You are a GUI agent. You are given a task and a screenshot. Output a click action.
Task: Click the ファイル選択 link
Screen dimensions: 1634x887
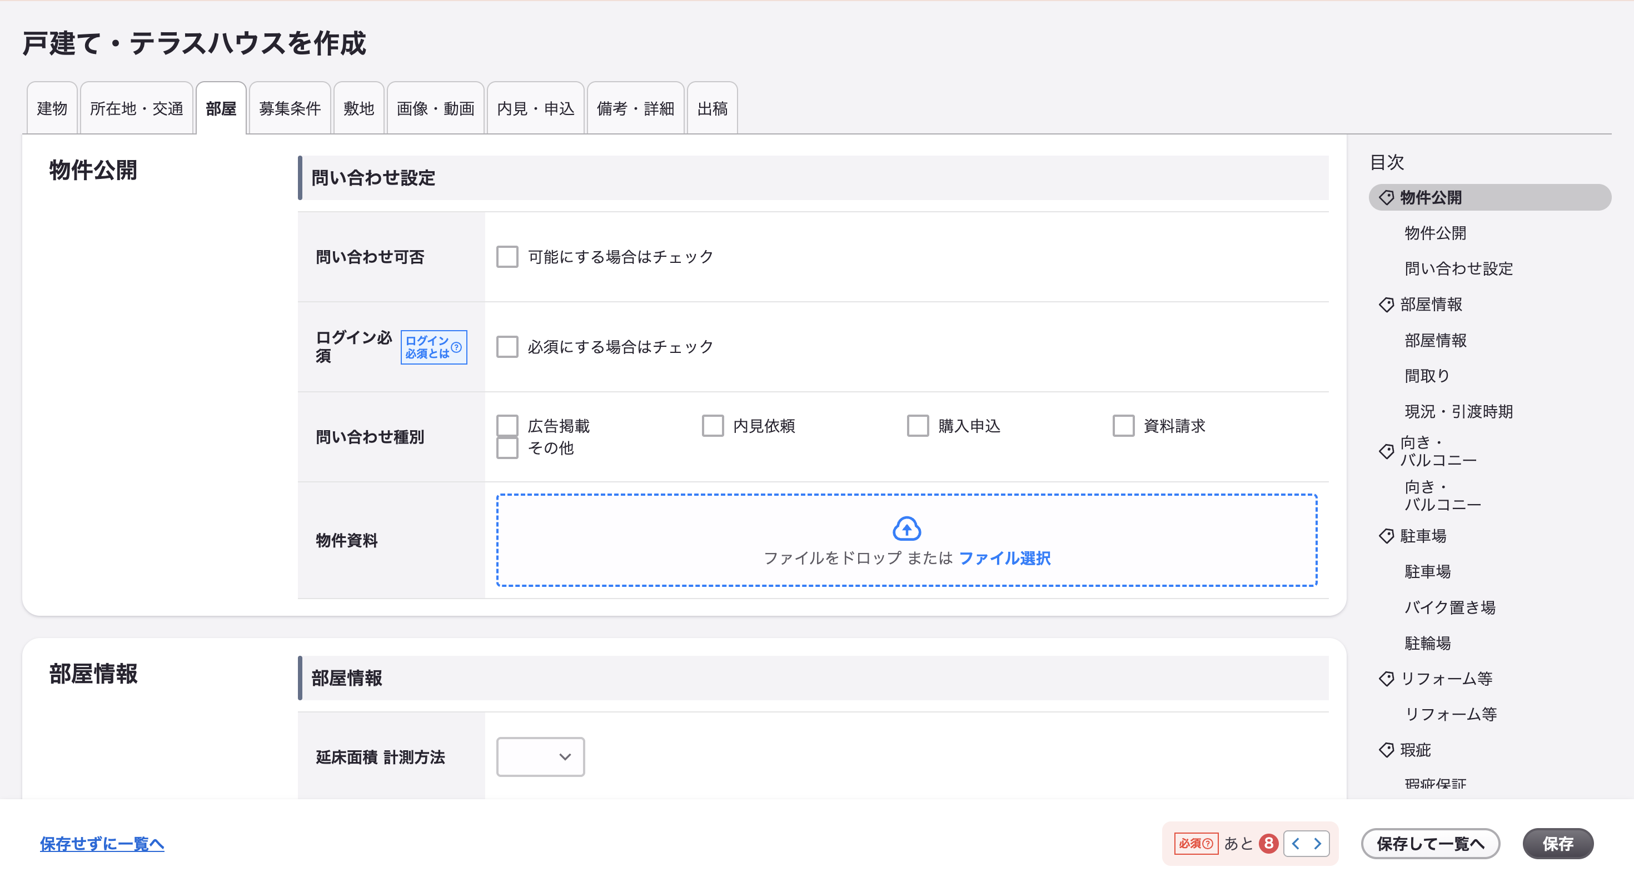(1005, 557)
